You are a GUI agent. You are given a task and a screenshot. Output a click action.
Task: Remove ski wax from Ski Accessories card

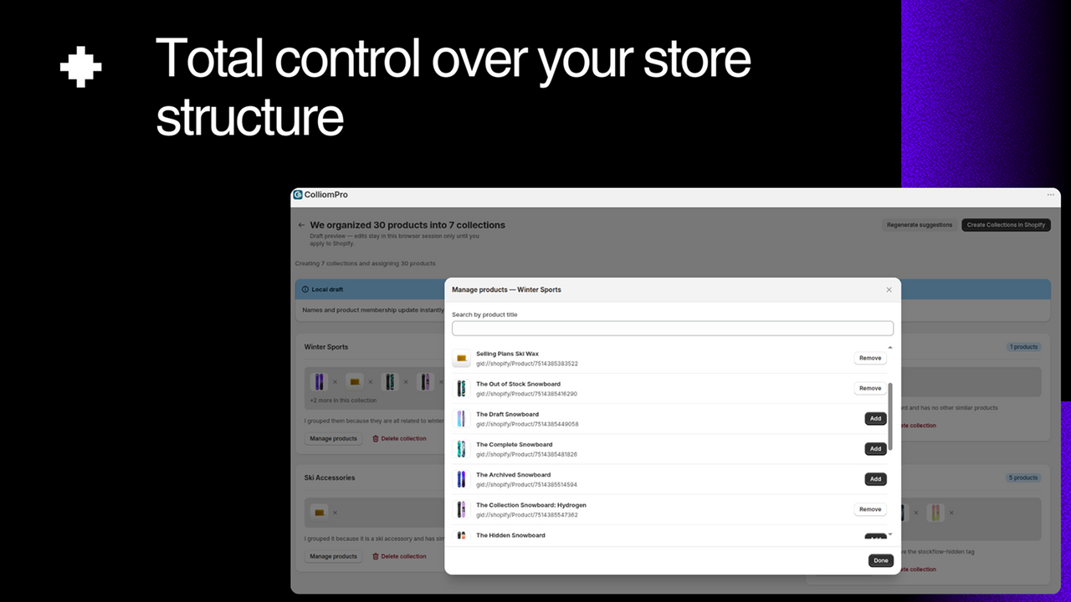tap(336, 513)
